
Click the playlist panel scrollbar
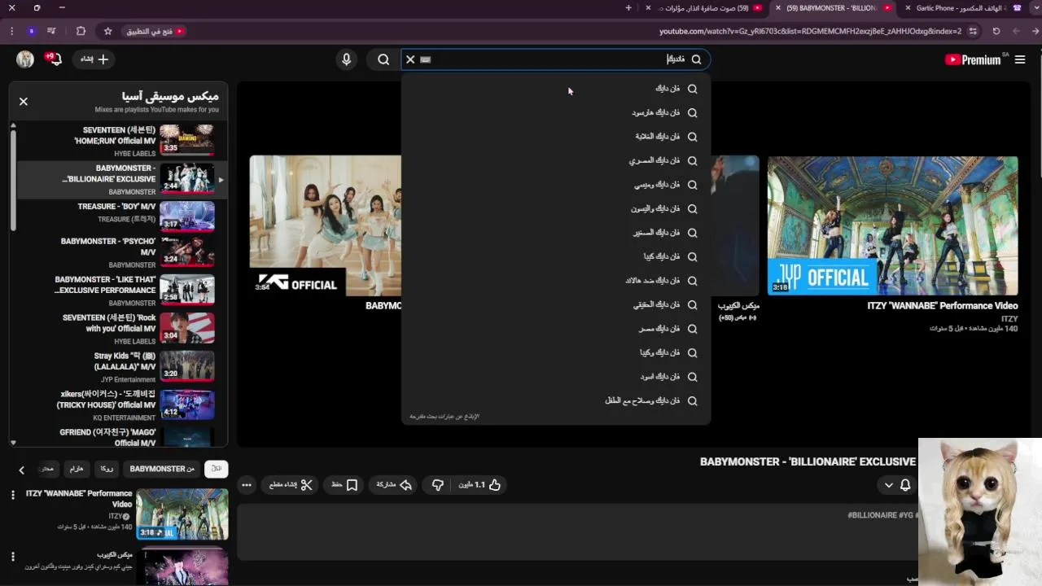point(13,179)
